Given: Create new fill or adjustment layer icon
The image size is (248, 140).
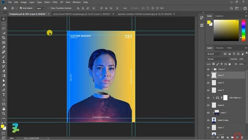Looking at the screenshot, I should click(x=227, y=137).
